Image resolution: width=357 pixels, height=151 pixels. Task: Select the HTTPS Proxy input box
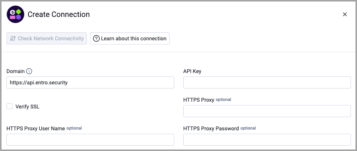(x=267, y=111)
